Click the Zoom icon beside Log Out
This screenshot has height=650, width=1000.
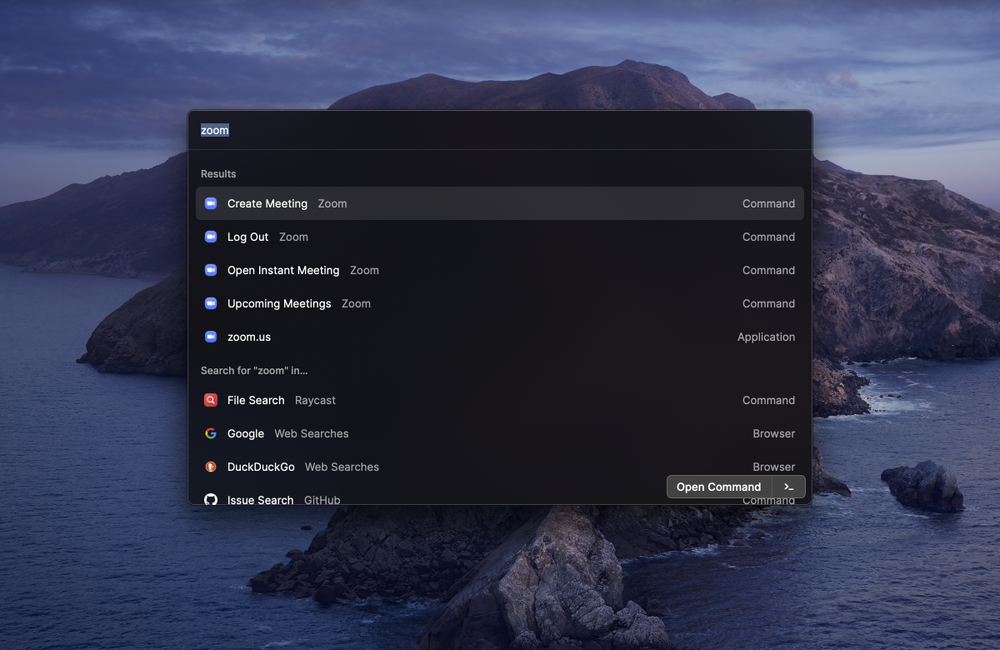(x=211, y=237)
